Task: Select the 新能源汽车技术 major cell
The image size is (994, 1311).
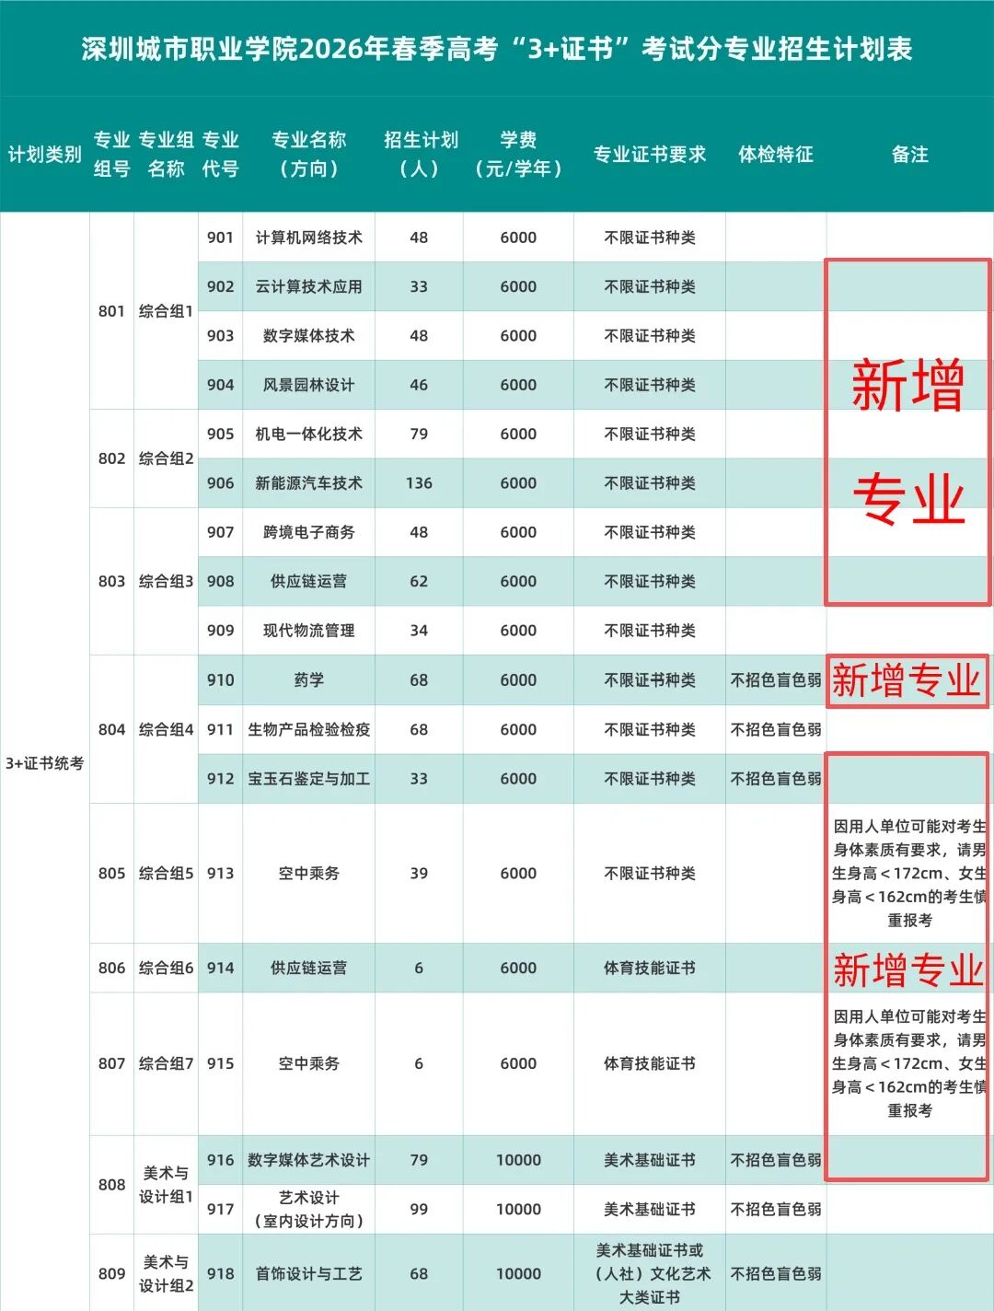Action: pos(308,483)
